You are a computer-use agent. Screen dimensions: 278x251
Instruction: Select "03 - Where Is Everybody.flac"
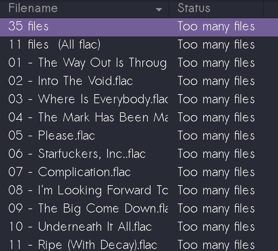68,99
